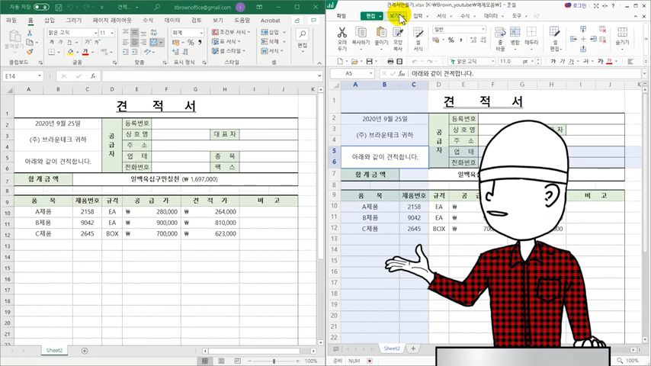Screen dimensions: 651x366
Task: Open 셀 스타일 cell styles menu
Action: pos(229,51)
